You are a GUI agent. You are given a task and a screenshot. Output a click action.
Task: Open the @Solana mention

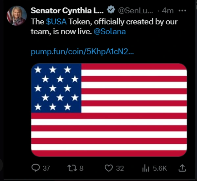click(x=110, y=31)
